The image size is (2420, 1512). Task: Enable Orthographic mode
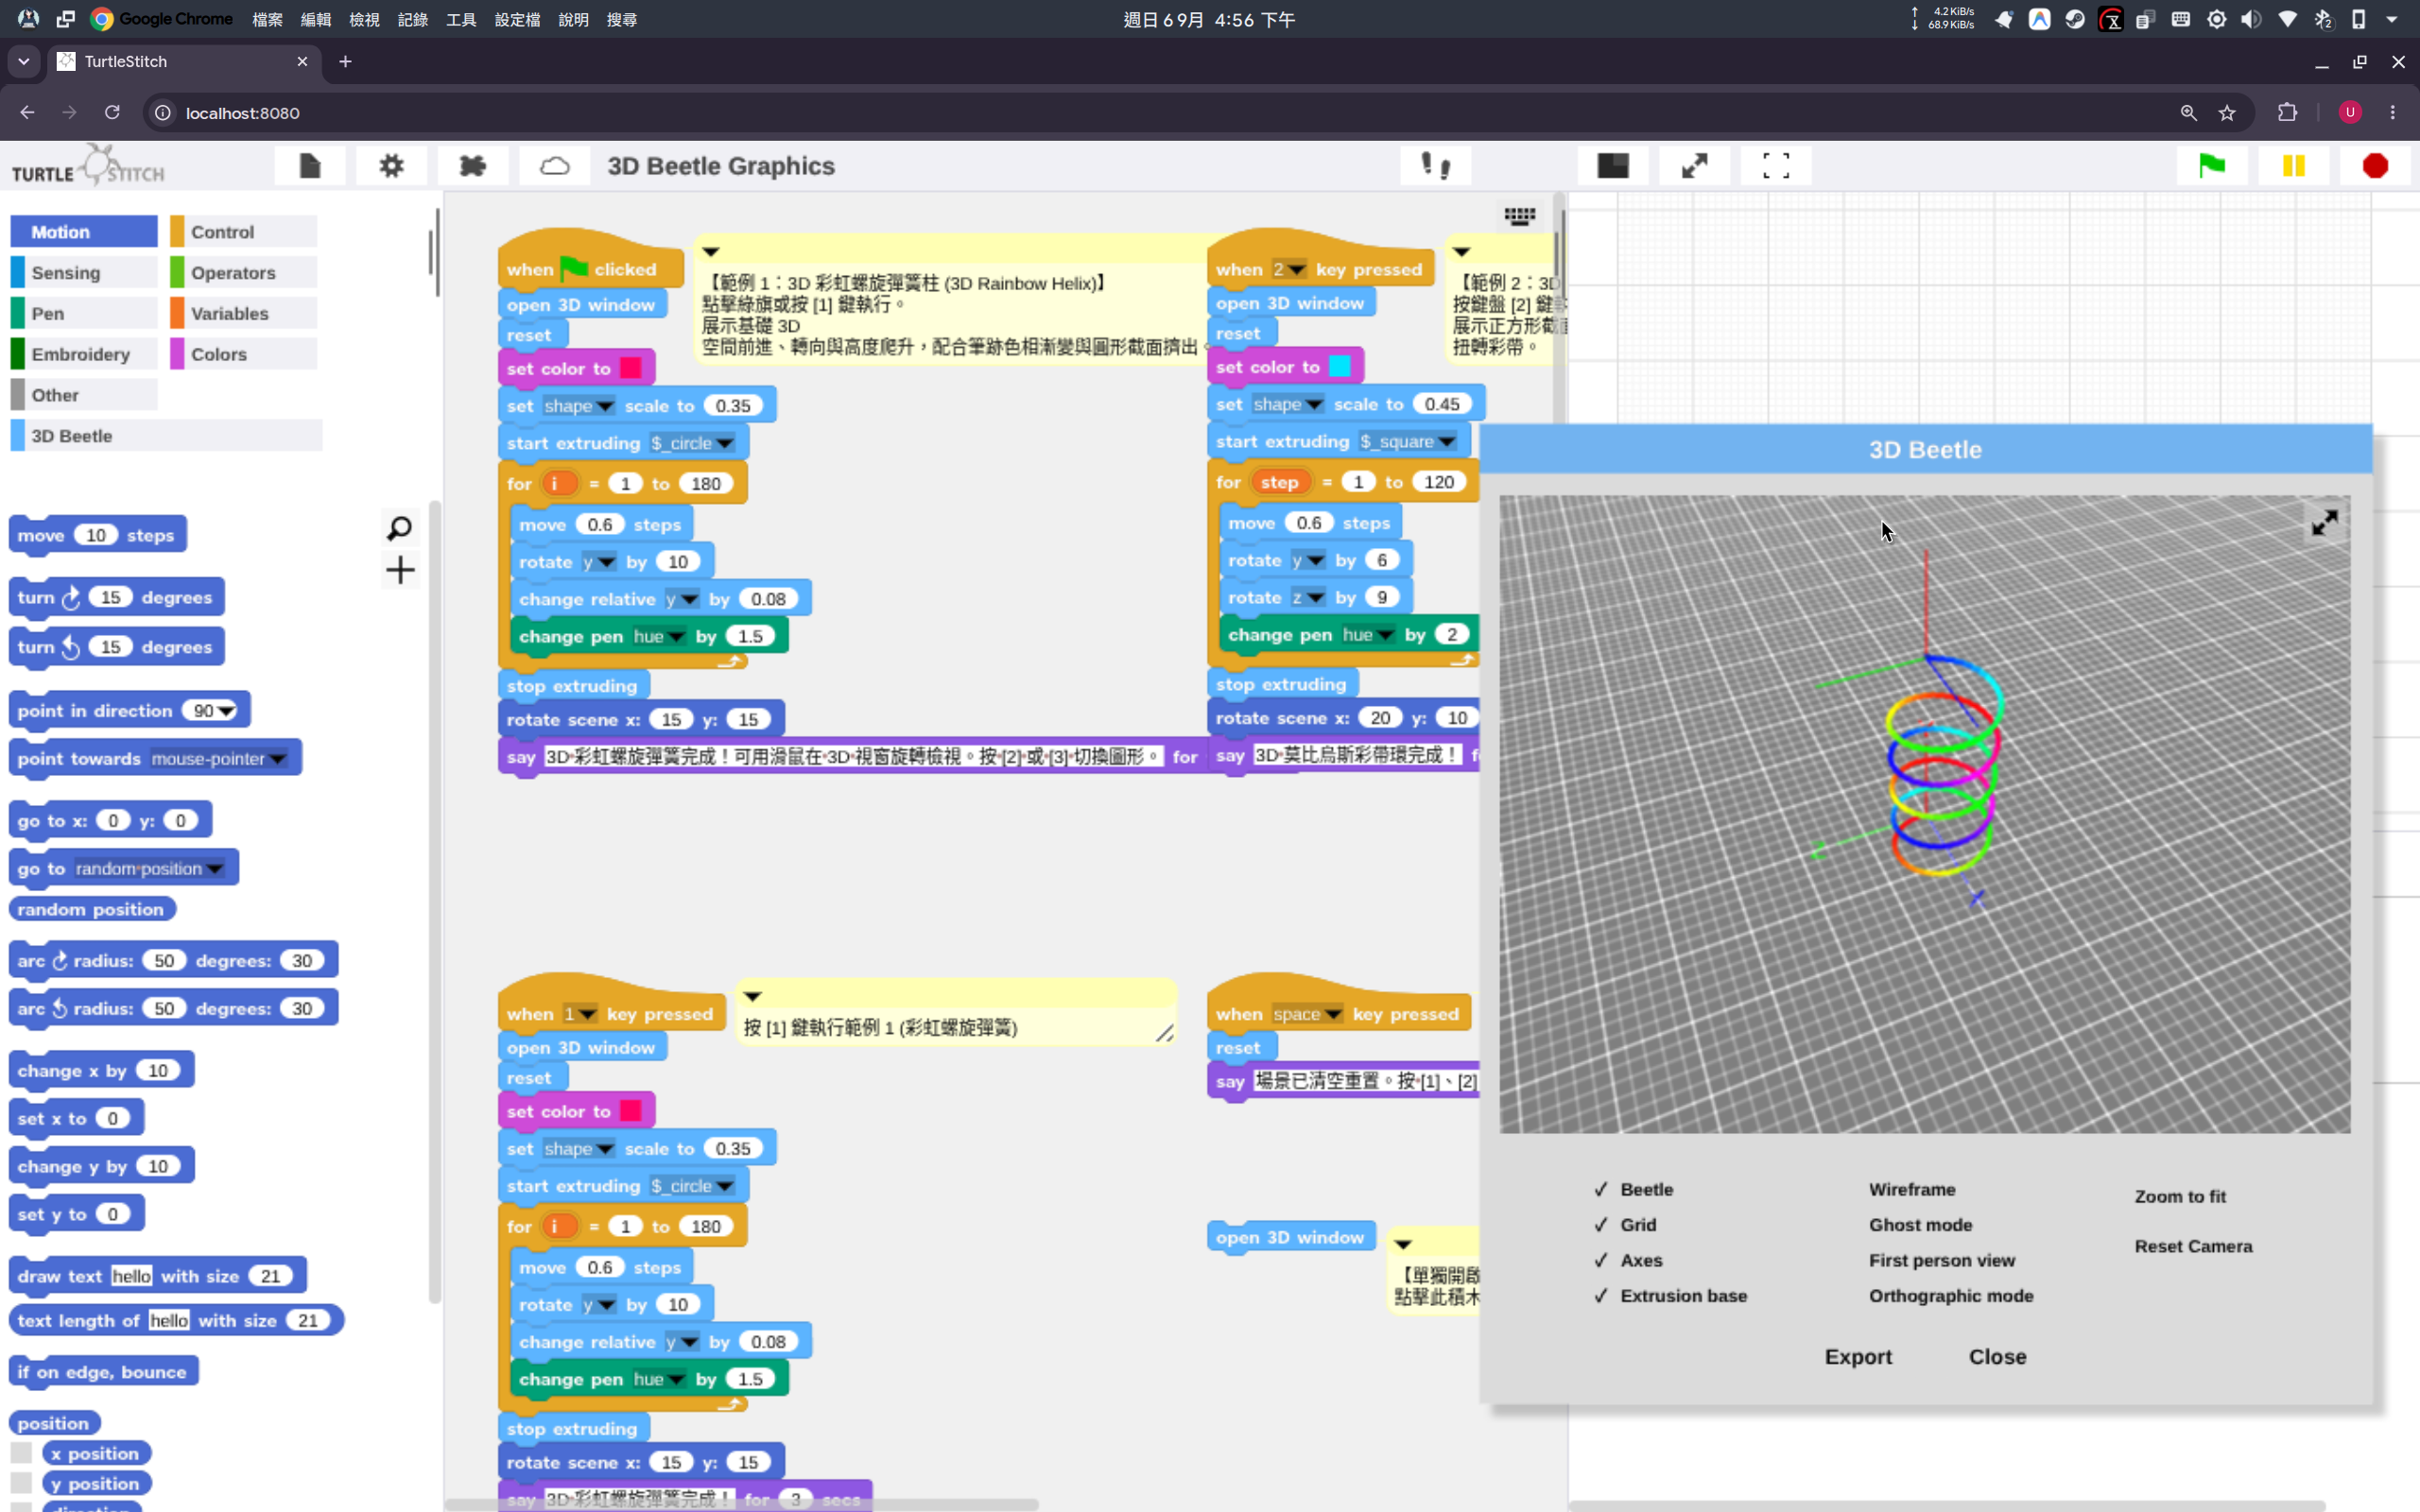(x=1951, y=1296)
